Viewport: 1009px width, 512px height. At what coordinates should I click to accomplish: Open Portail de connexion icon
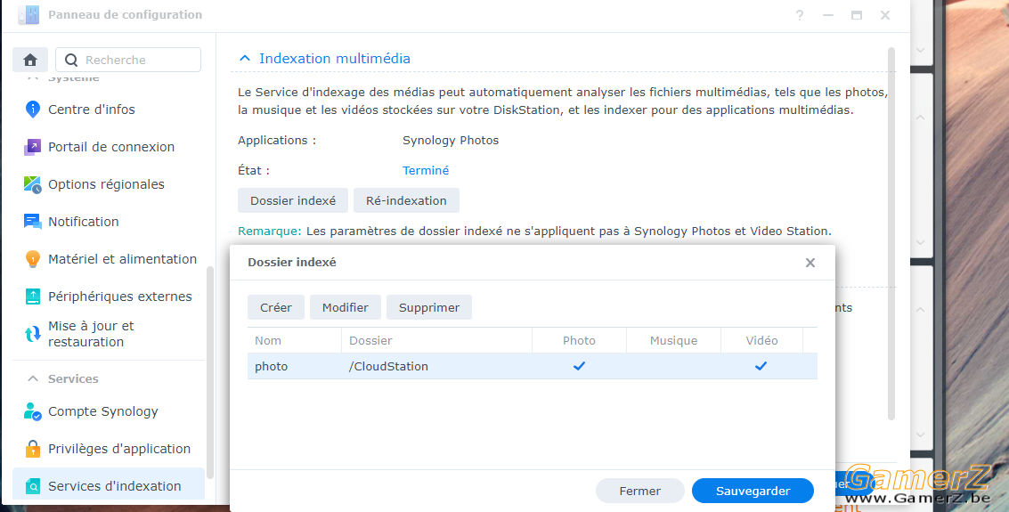click(32, 147)
